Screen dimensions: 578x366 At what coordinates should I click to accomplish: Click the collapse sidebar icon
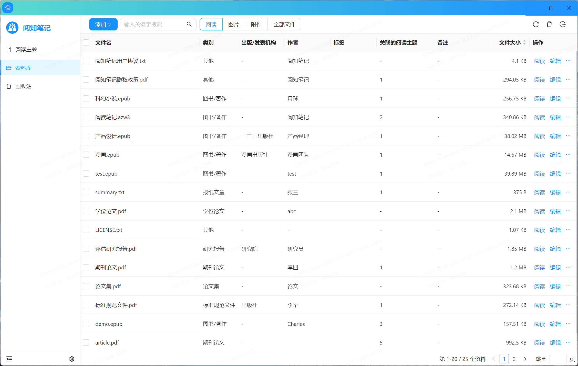pos(9,359)
